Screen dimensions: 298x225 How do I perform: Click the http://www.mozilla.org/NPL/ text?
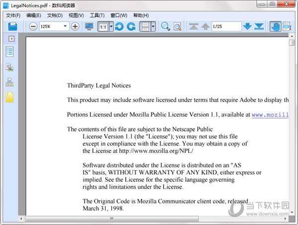pyautogui.click(x=156, y=151)
